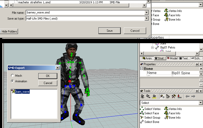Viewport: 203px width, 128px height.
Task: Click the bone icon next to Bip01 Pelvis
Action: [157, 47]
